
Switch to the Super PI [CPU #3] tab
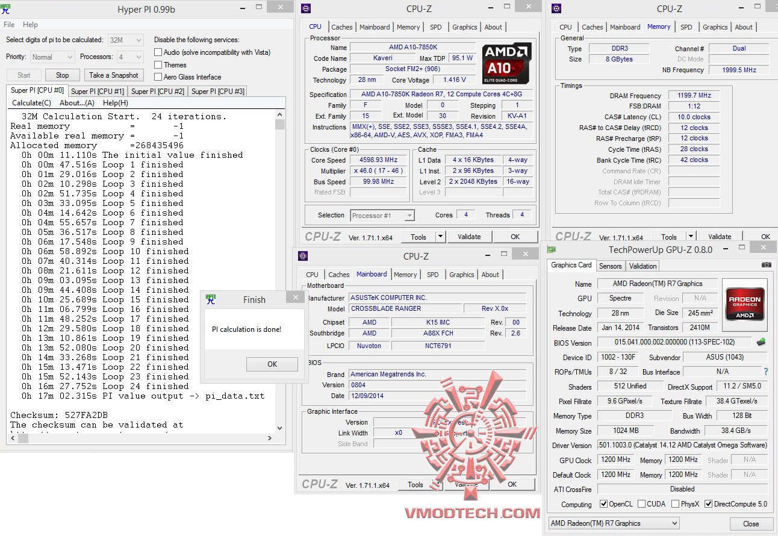pos(218,92)
